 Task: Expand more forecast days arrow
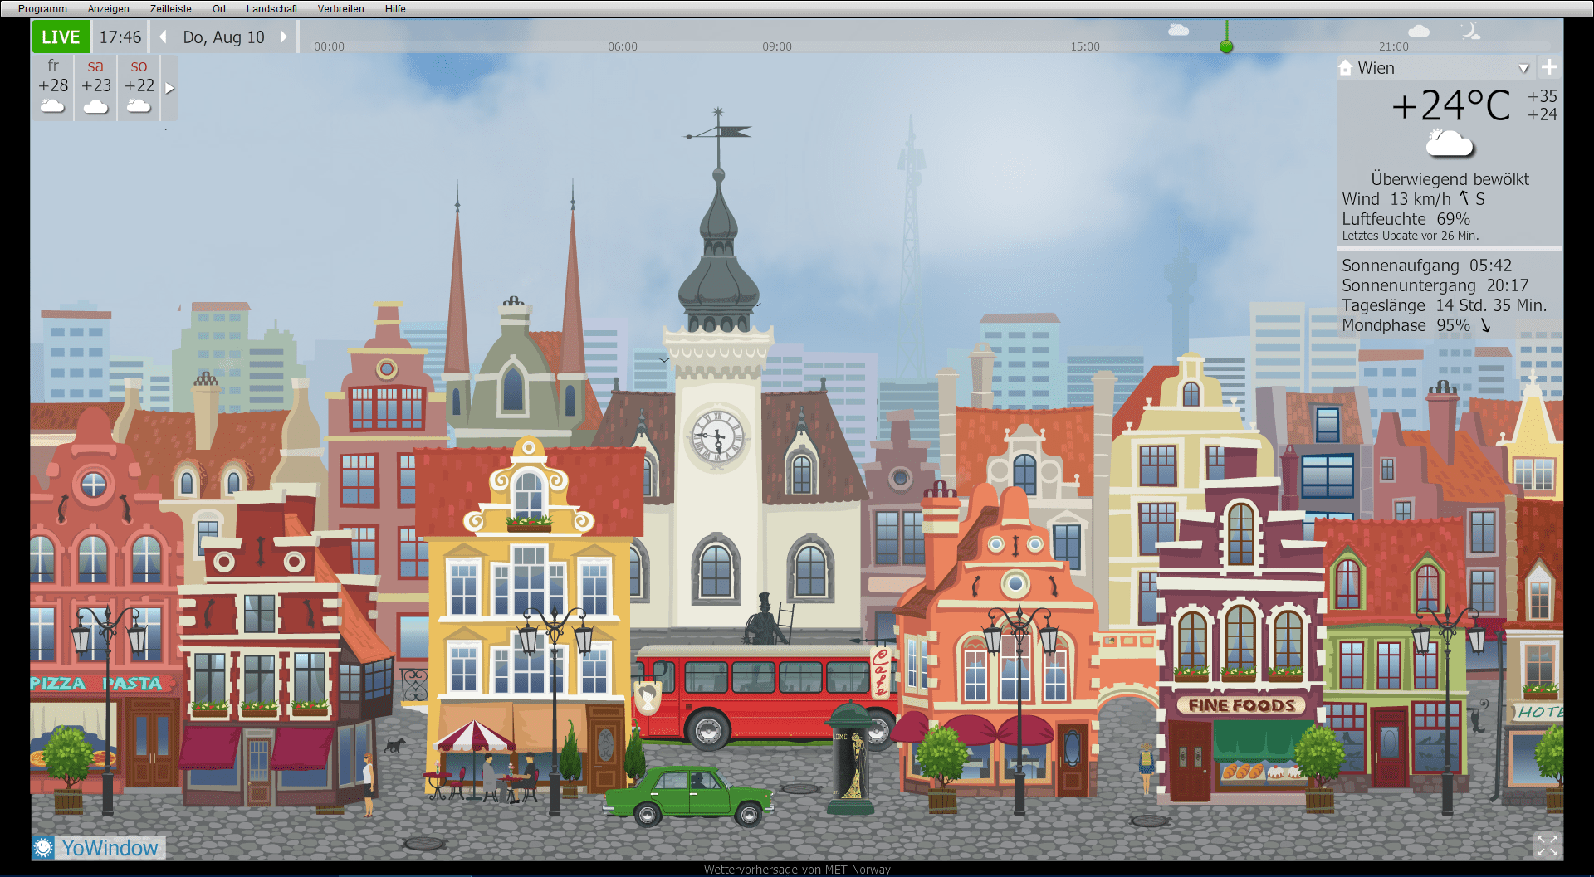click(169, 88)
